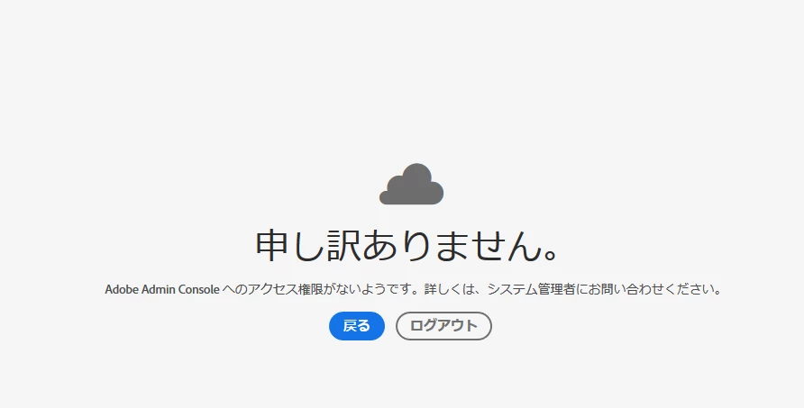The image size is (804, 408).
Task: Click the dark cloud graphic above heading
Action: tap(411, 185)
